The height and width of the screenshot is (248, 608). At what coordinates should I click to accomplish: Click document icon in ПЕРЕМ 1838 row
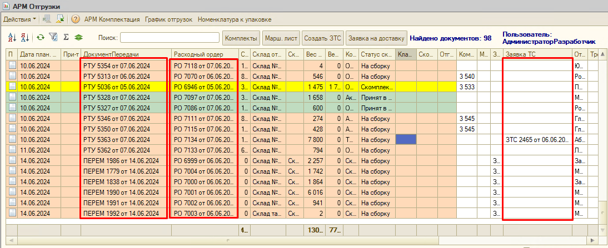point(12,181)
